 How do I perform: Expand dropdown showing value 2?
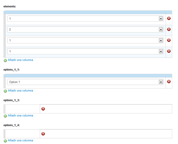click(x=161, y=29)
